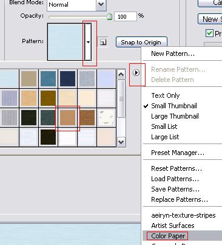222x245 pixels.
Task: Open the pattern picker flyout arrow menu
Action: [136, 72]
